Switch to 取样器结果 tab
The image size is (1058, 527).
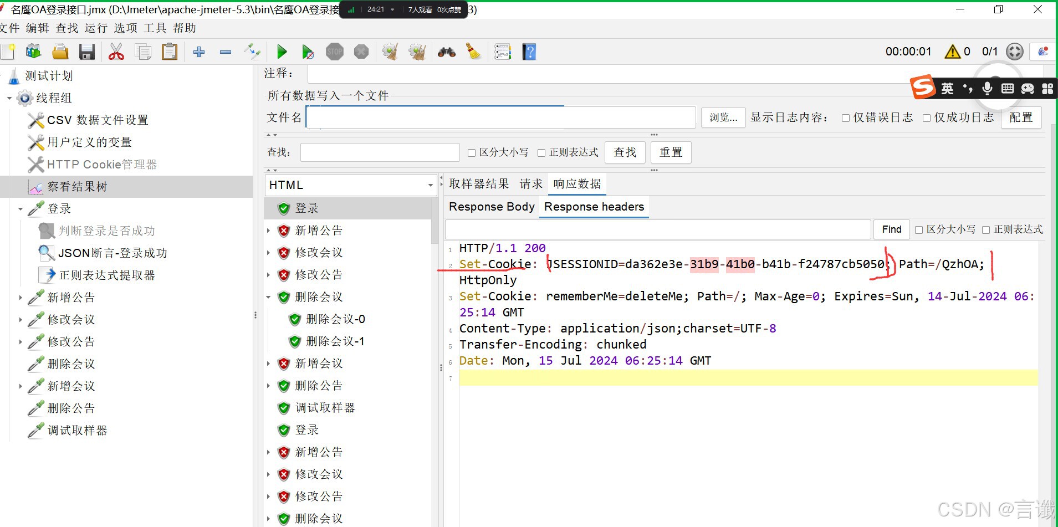[x=479, y=184]
